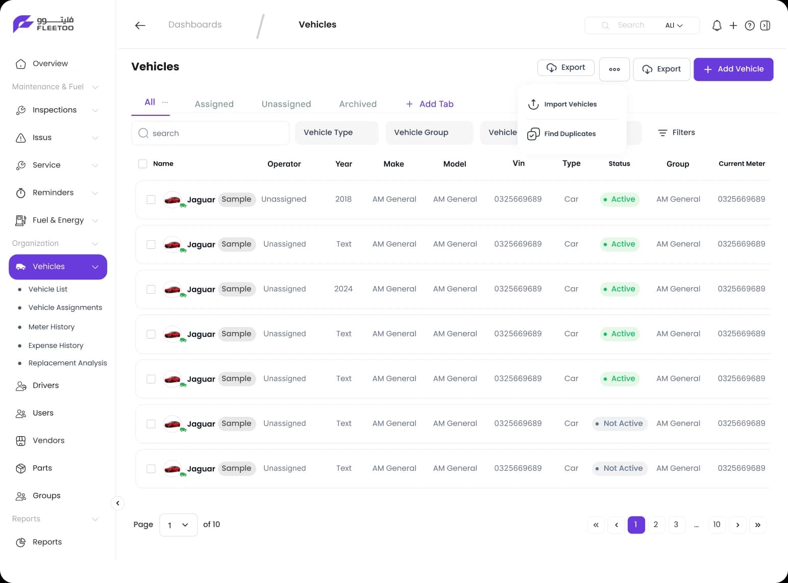
Task: Open the page number dropdown
Action: click(x=178, y=525)
